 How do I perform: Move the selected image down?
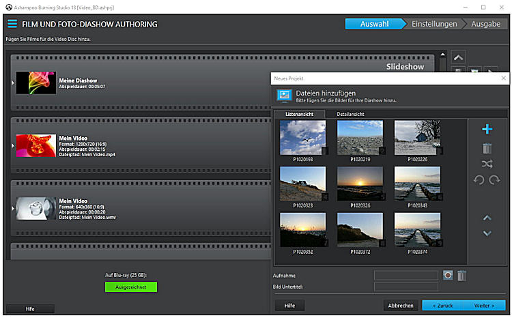[x=487, y=233]
